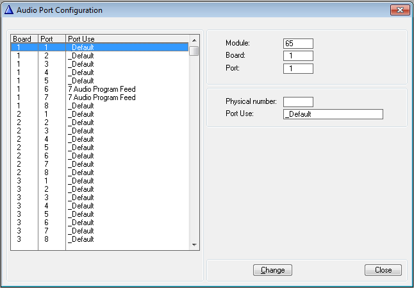Viewport: 414px width, 288px height.
Task: Click the Audio Port Configuration title bar icon
Action: 9,10
